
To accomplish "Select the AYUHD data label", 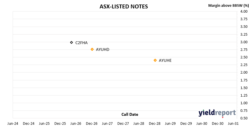I will 103,50.
